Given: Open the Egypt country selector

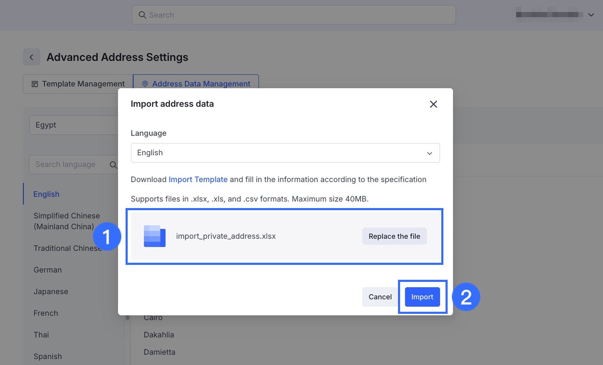Looking at the screenshot, I should (x=74, y=125).
